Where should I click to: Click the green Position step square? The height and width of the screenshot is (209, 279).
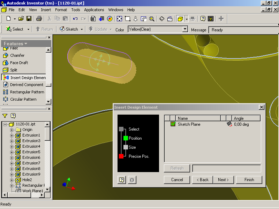coord(126,138)
